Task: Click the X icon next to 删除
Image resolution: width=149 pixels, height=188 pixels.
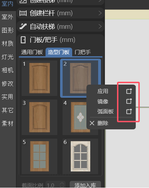Action: pyautogui.click(x=92, y=123)
